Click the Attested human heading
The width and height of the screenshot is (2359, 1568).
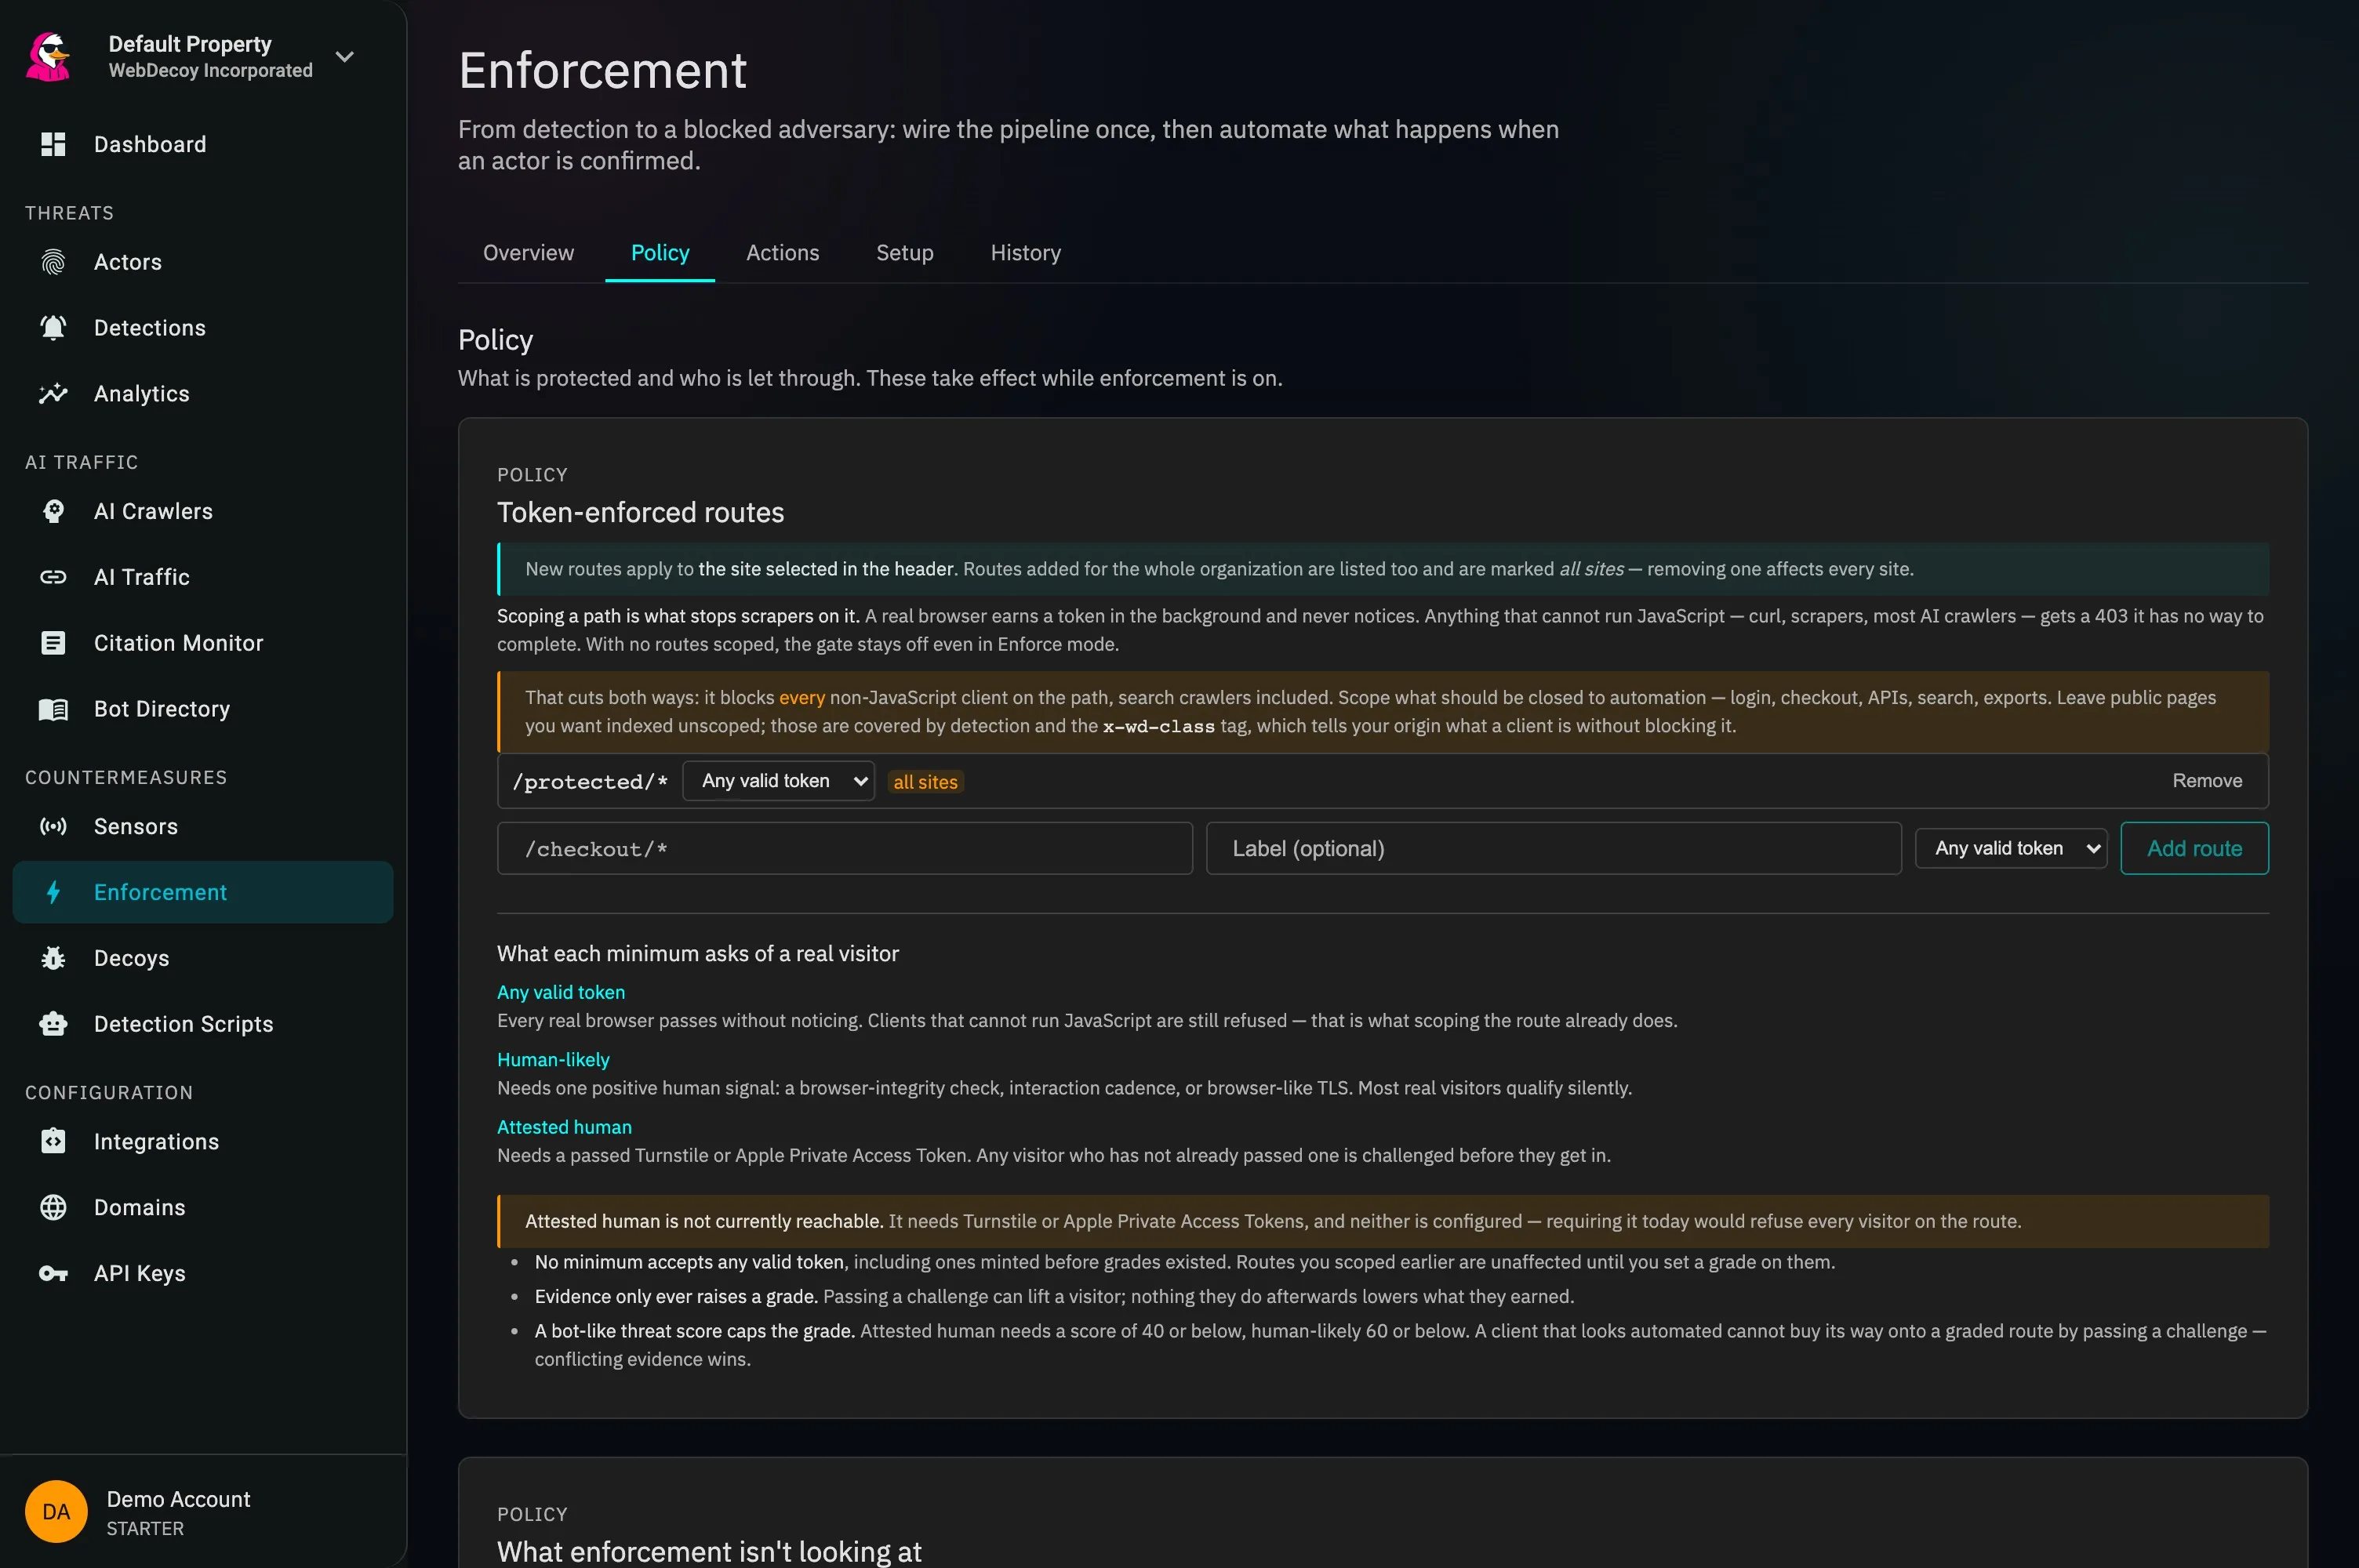[564, 1127]
